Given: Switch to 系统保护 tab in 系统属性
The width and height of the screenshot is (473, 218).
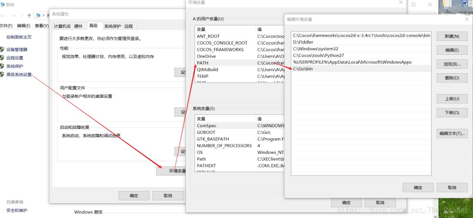Looking at the screenshot, I should (x=112, y=26).
